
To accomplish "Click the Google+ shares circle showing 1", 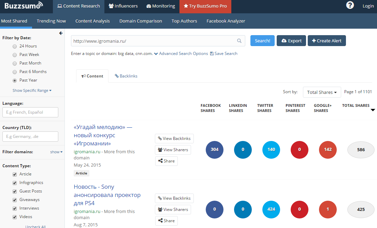I will (328, 209).
